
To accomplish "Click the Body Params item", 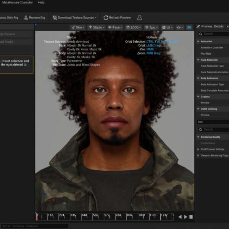I will click(x=16, y=34).
